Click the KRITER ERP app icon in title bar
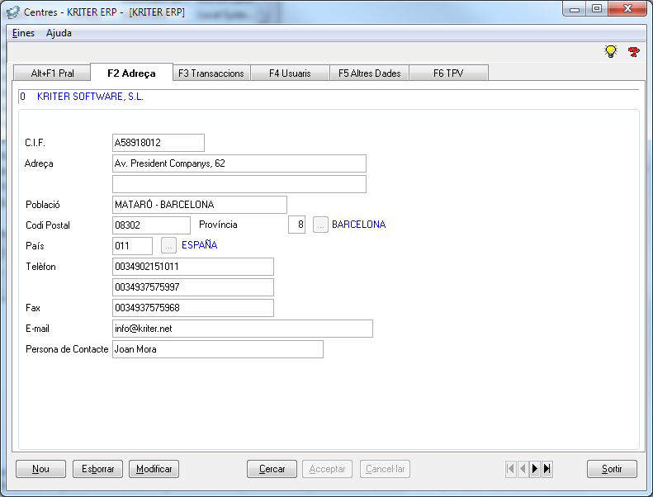The width and height of the screenshot is (653, 497). (13, 12)
